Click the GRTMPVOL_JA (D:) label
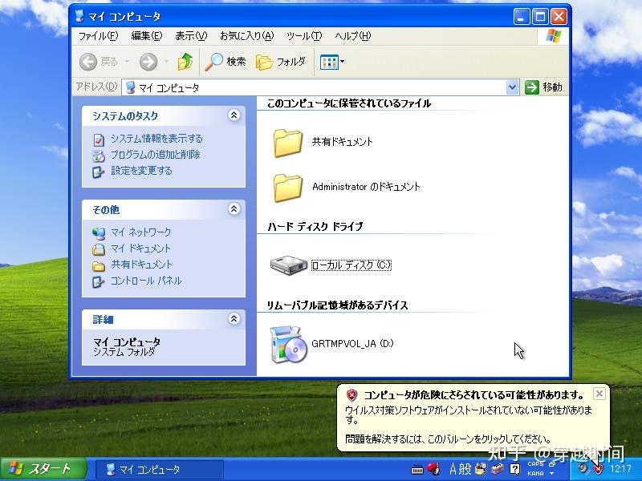Image resolution: width=642 pixels, height=481 pixels. point(352,344)
